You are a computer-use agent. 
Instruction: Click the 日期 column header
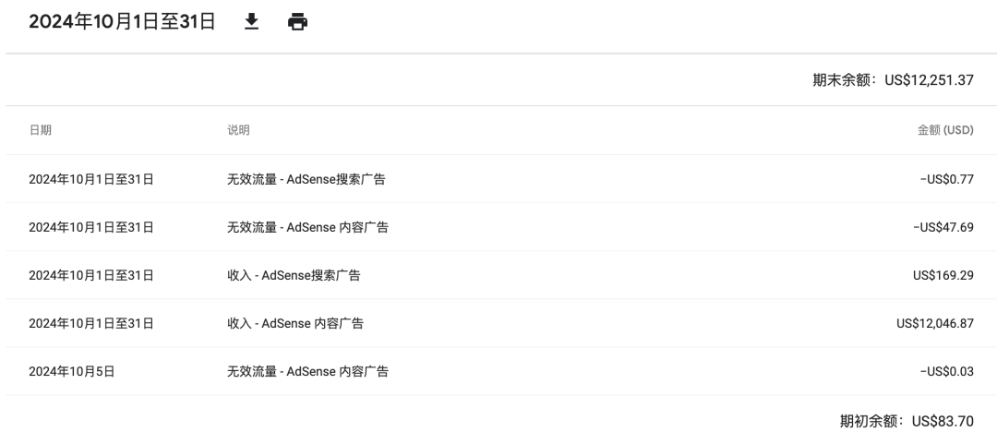tap(40, 130)
